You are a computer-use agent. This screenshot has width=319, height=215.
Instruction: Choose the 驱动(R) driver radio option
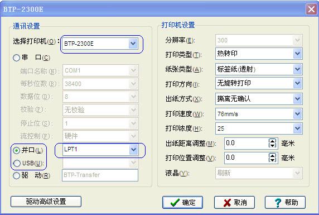(x=16, y=175)
